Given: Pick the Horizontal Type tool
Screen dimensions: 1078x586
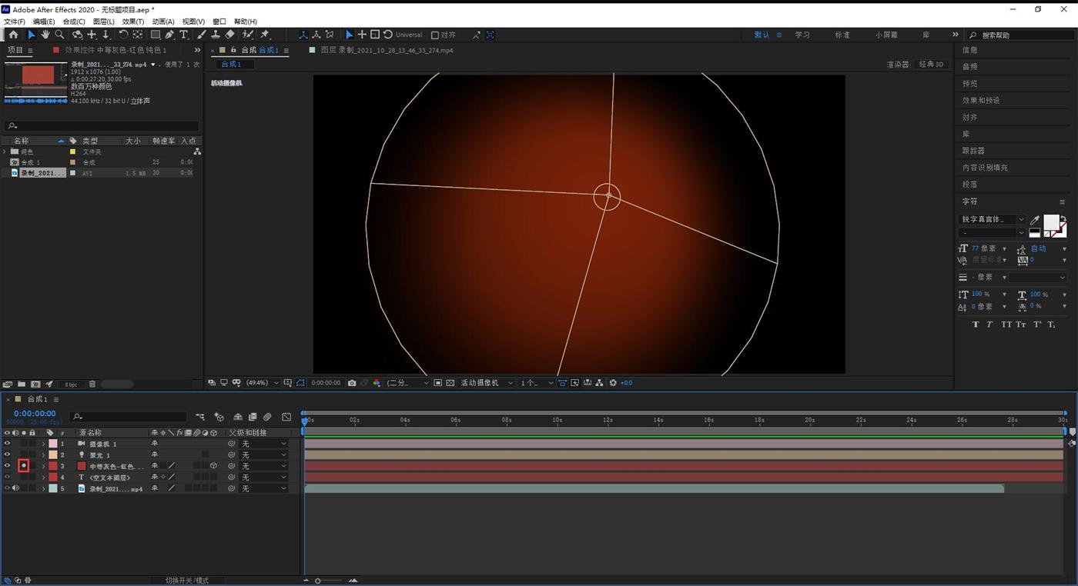Looking at the screenshot, I should pos(184,35).
